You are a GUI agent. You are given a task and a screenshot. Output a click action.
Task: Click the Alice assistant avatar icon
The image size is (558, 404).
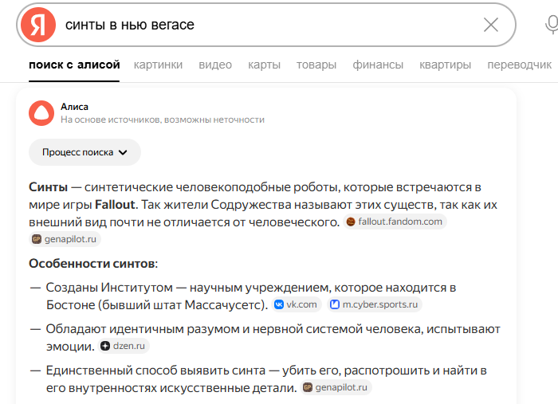(41, 113)
